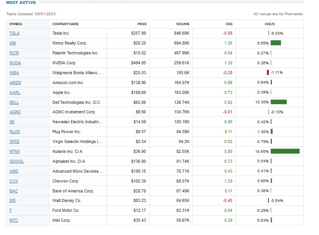
Task: Open the INTC ticker link
Action: (14, 220)
